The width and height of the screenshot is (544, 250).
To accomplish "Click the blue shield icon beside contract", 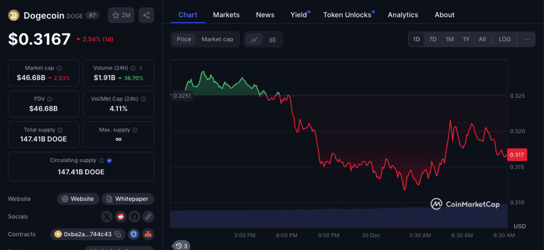I will point(134,234).
